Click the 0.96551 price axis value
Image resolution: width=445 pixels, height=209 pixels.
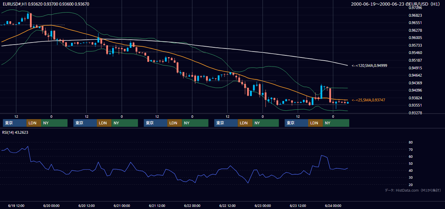coord(415,23)
